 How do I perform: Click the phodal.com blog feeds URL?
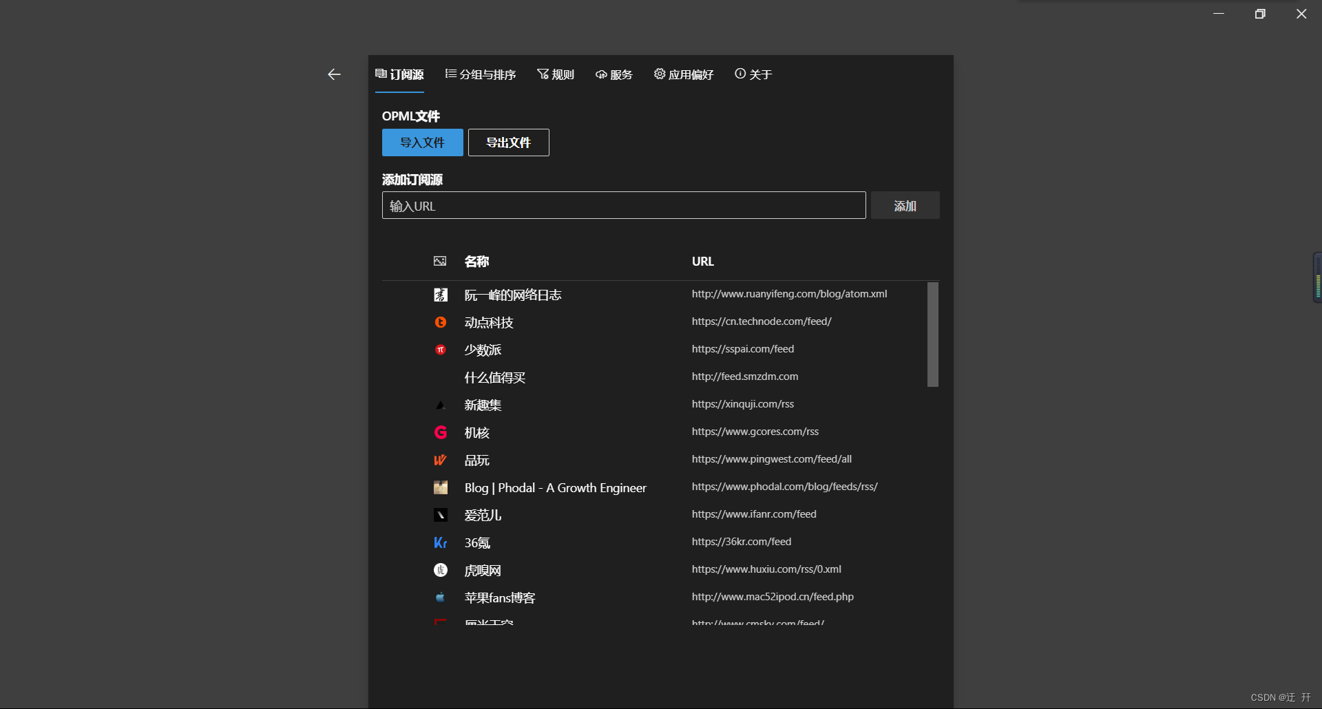(785, 487)
